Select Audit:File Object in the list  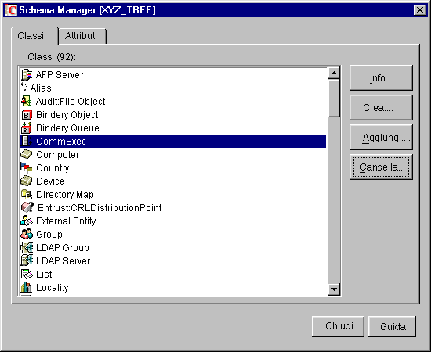pos(71,102)
